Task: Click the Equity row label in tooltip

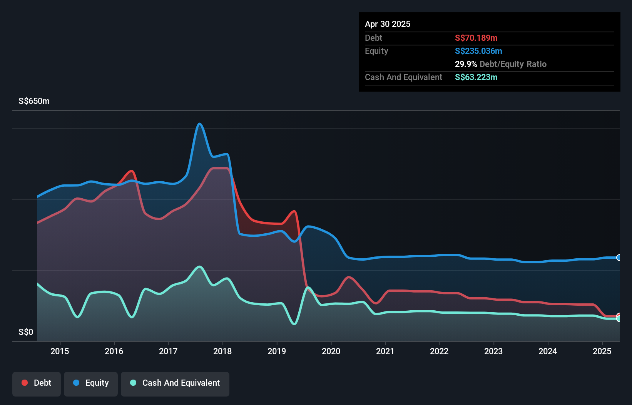Action: pyautogui.click(x=376, y=51)
